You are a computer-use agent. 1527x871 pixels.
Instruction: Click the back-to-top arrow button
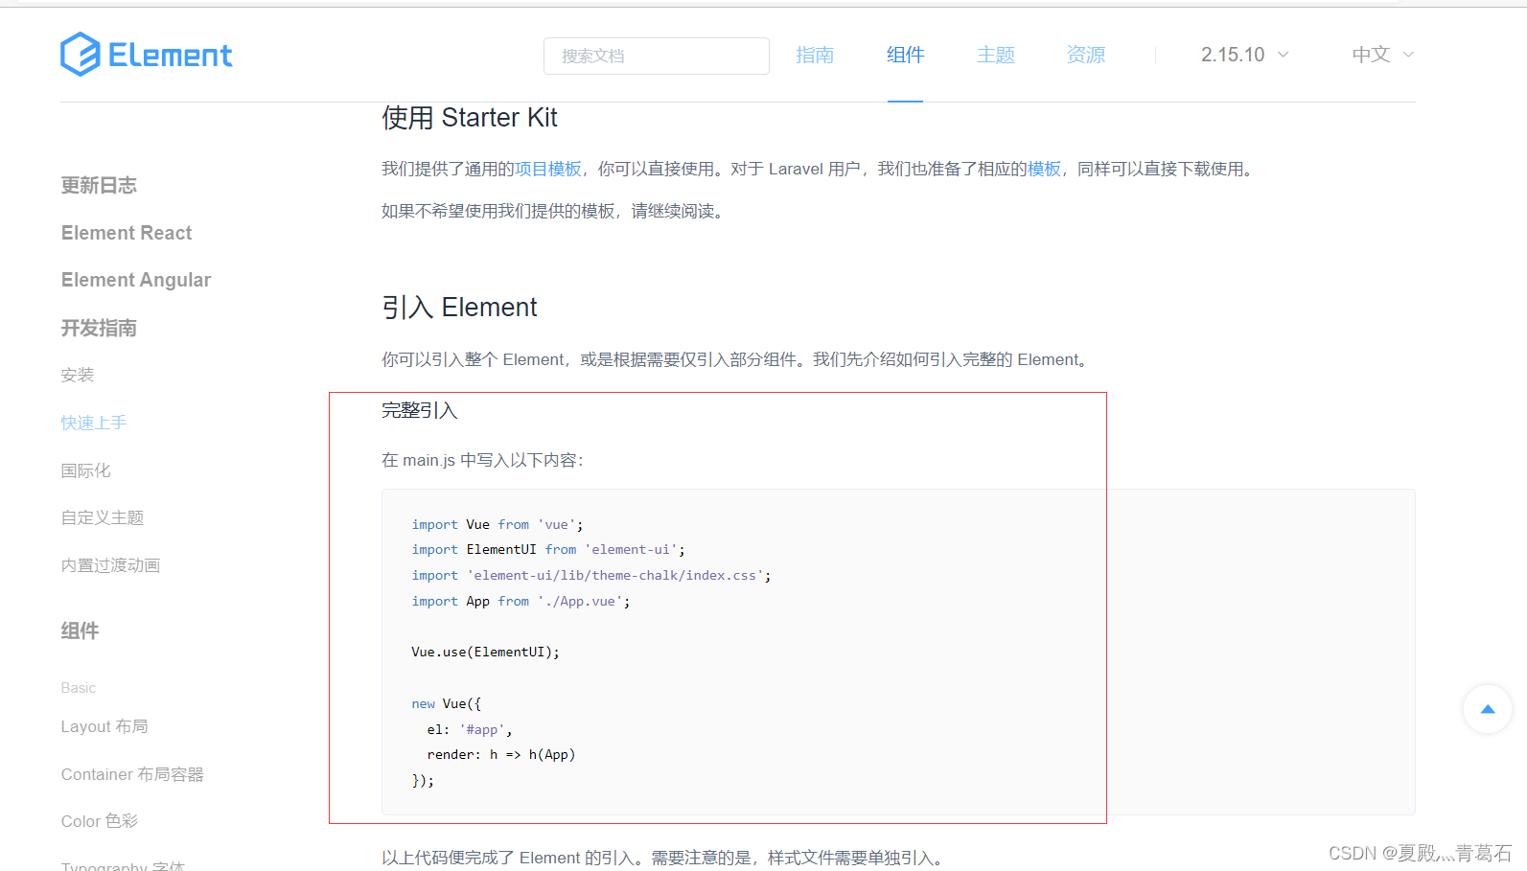[1487, 709]
